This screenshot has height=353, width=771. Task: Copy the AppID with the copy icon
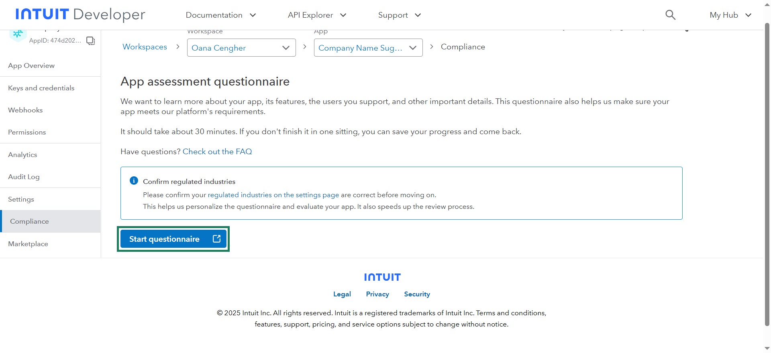click(x=91, y=41)
